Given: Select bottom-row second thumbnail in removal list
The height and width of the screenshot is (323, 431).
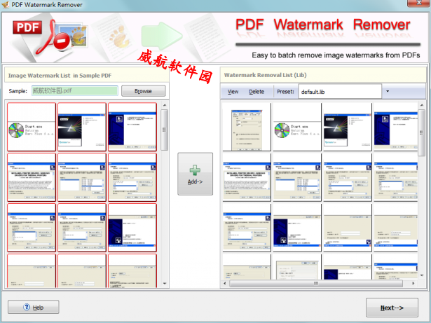Looking at the screenshot, I should tap(297, 267).
